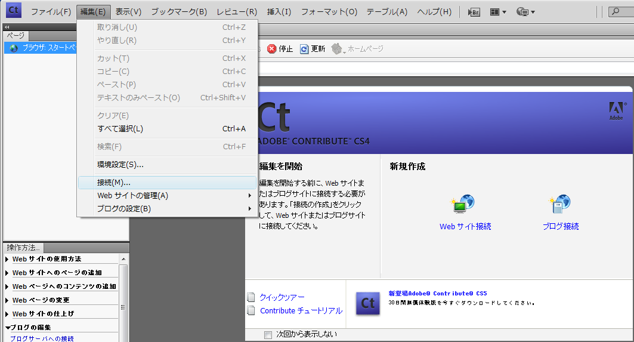Click the Ct icon beside CS5 announcement
The height and width of the screenshot is (342, 634).
pyautogui.click(x=368, y=303)
